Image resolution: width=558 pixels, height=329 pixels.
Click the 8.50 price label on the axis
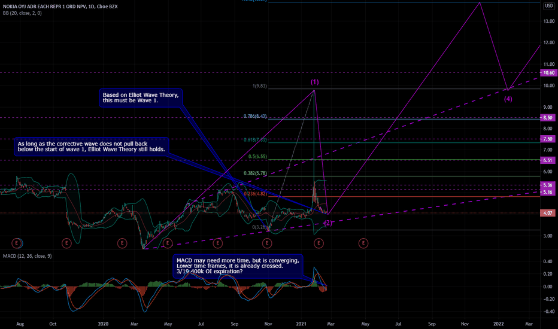(x=548, y=117)
